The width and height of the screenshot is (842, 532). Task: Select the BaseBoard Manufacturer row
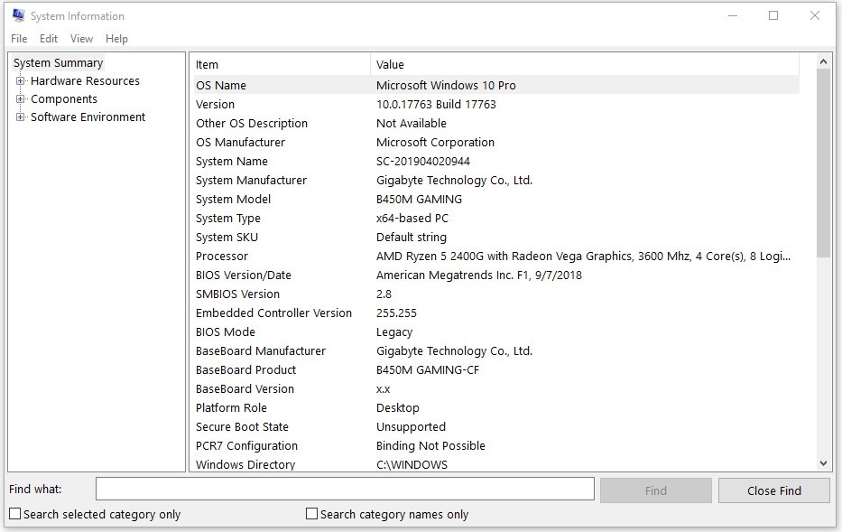496,351
